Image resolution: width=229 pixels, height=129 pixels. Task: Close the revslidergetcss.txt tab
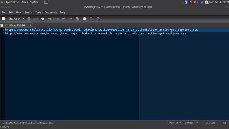(x=31, y=25)
